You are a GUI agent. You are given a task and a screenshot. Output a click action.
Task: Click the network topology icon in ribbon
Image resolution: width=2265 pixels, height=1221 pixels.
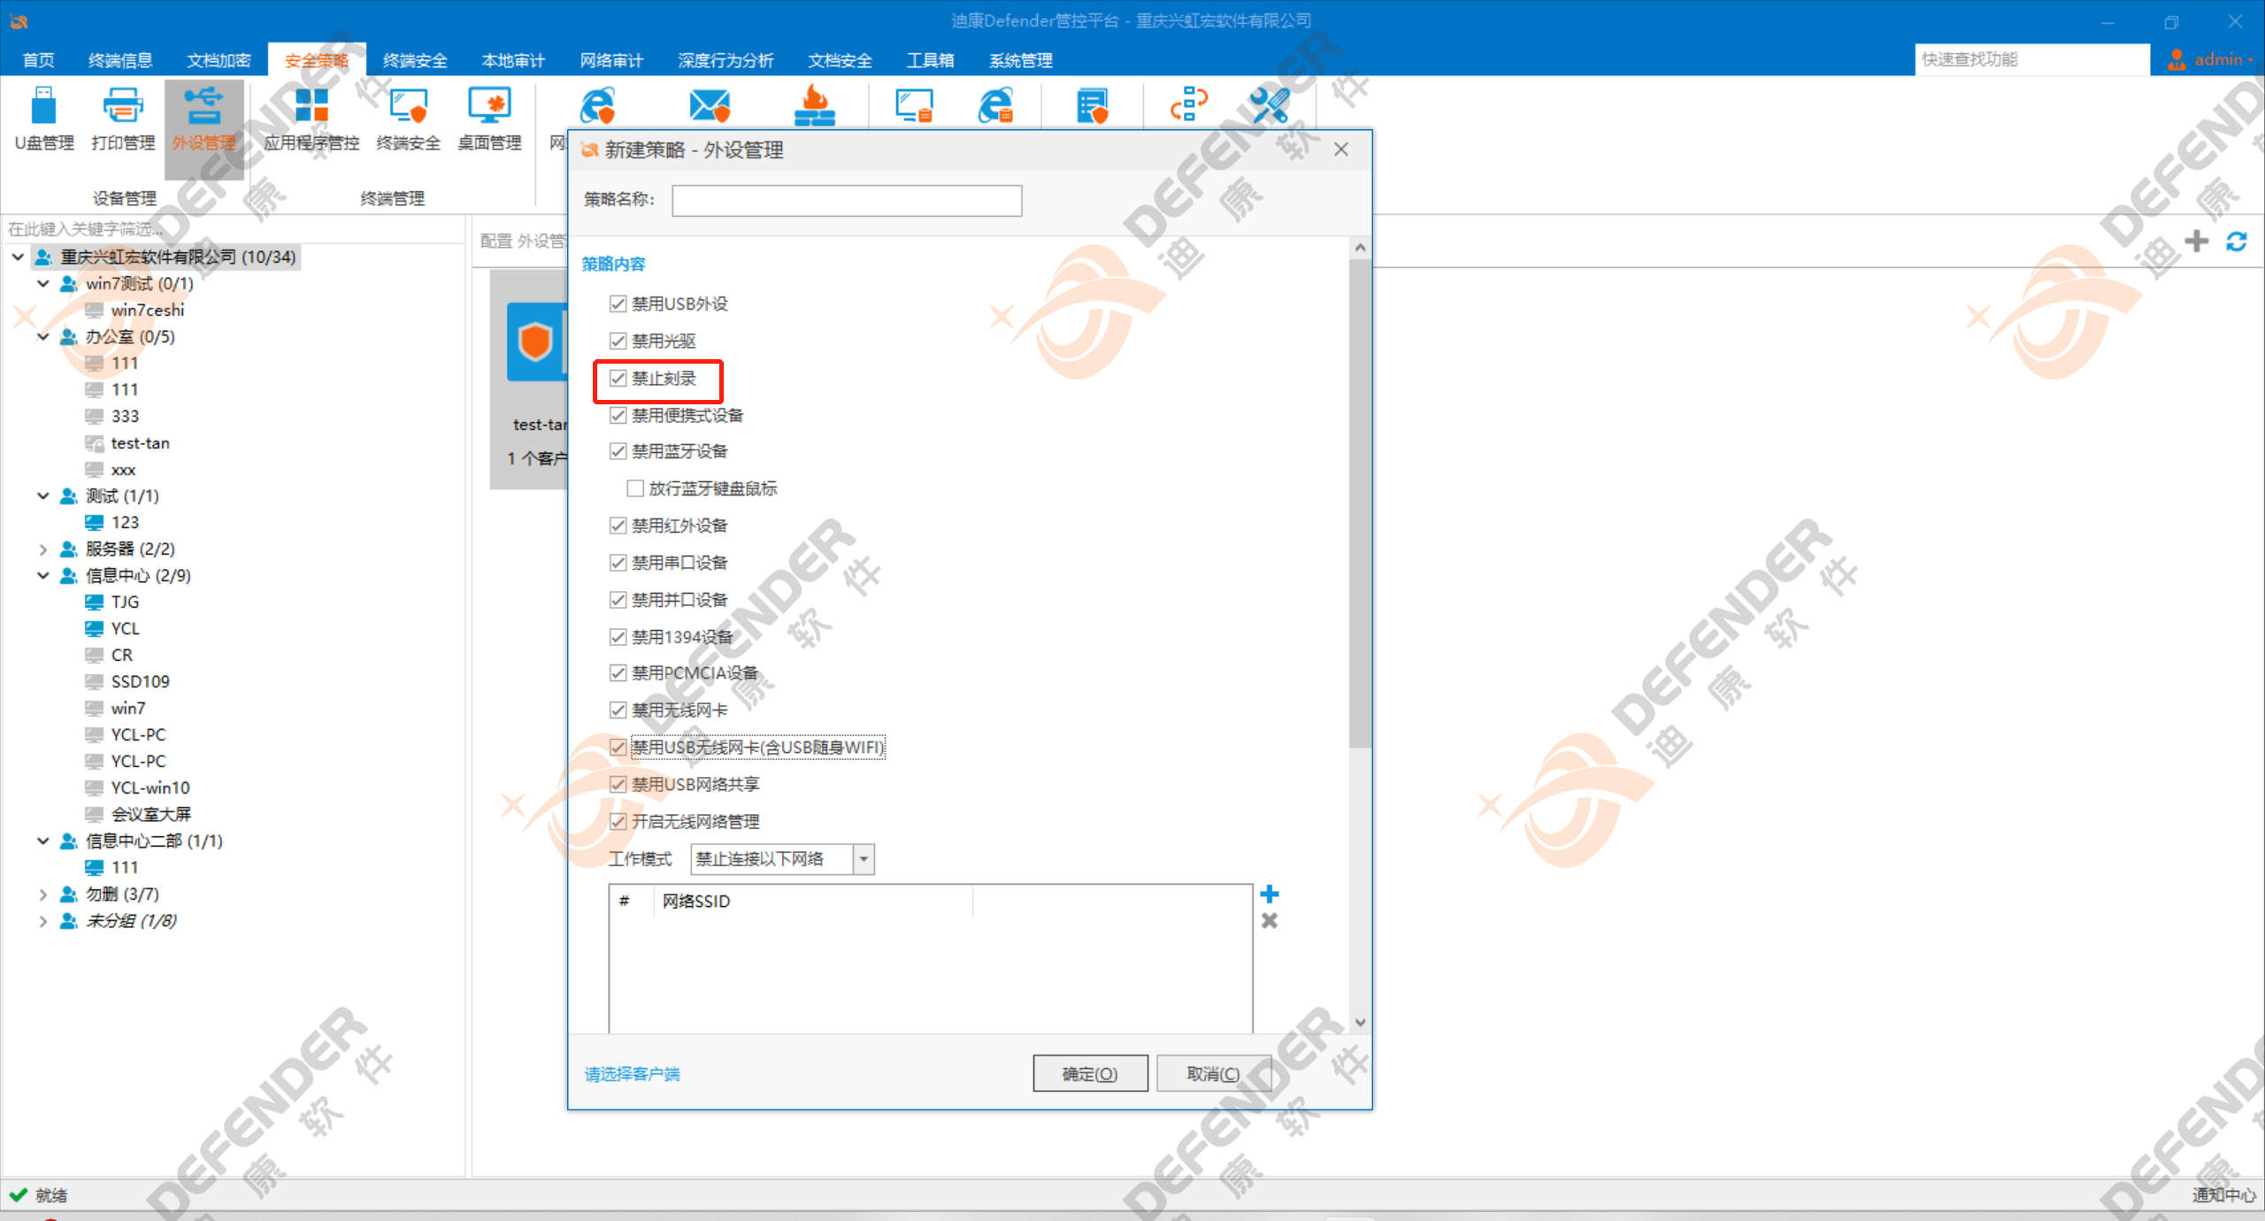1188,104
